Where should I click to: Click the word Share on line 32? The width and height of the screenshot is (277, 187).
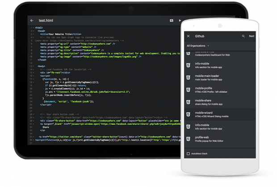click(x=46, y=127)
